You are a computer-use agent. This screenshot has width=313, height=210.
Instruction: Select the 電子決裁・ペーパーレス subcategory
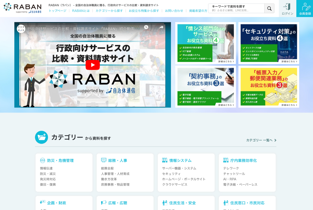240,184
